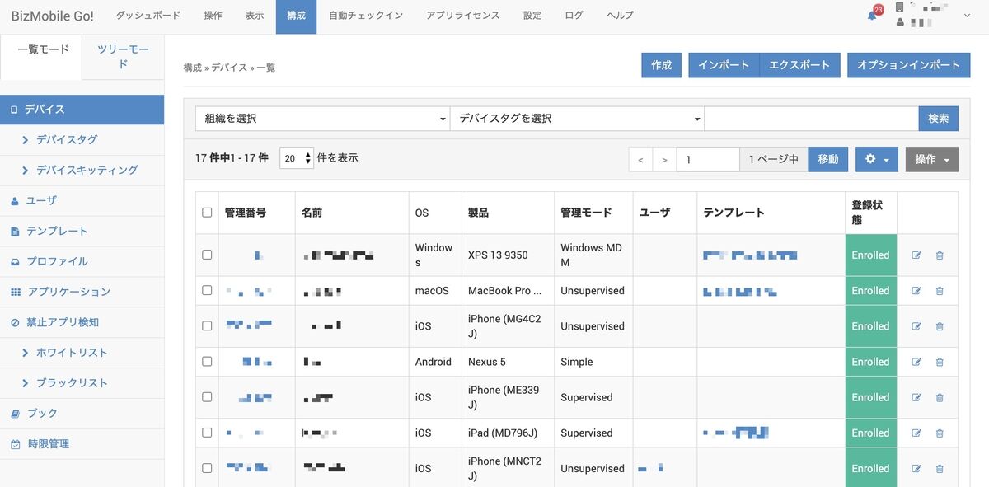Switch to ツリーモード tab
The image size is (989, 487).
click(x=123, y=57)
